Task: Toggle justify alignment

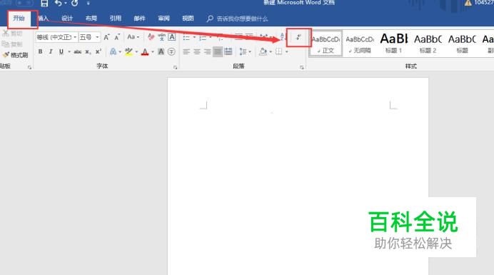Action: coord(218,51)
